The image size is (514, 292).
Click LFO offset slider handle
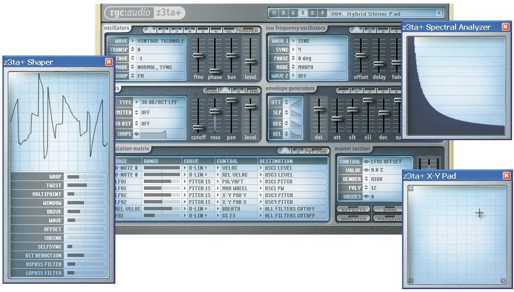tap(361, 55)
